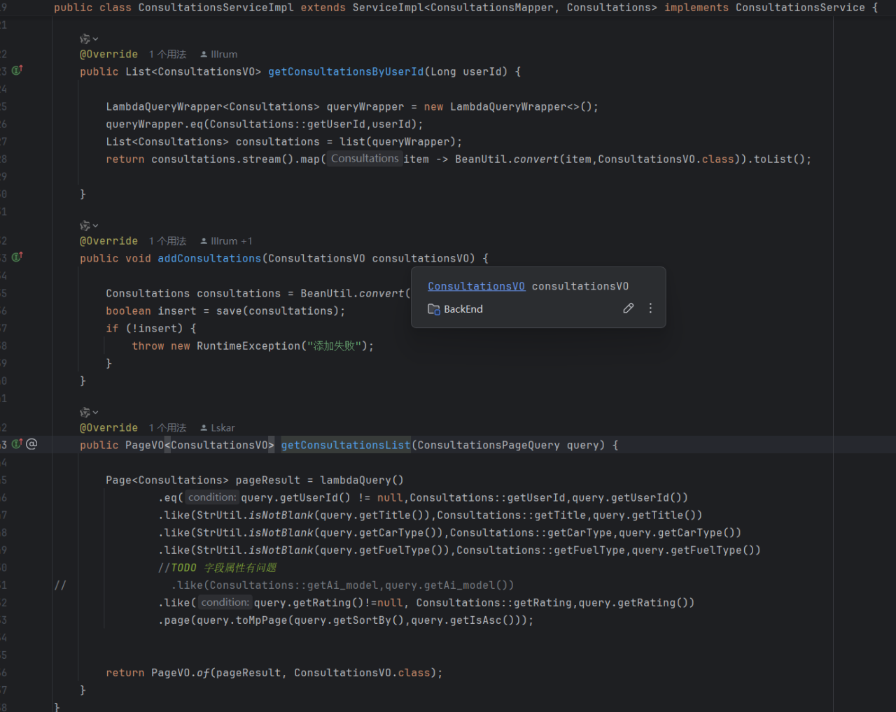Image resolution: width=896 pixels, height=712 pixels.
Task: Click usages hint above getConsultationsByUserId
Action: [167, 55]
